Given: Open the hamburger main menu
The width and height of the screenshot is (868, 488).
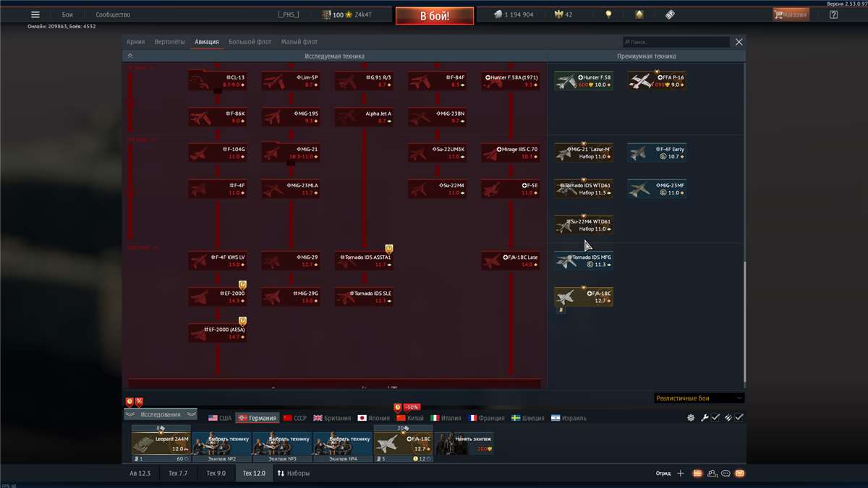Looking at the screenshot, I should (35, 14).
